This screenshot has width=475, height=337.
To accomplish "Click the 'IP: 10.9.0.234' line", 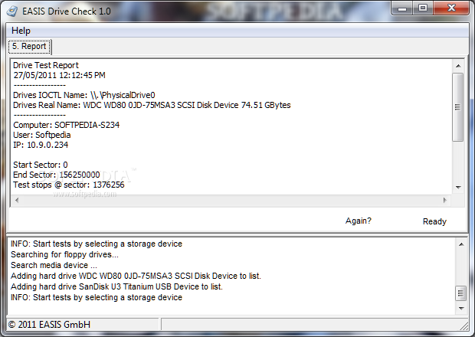I will [x=41, y=145].
